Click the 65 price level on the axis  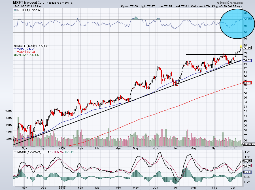click(x=245, y=97)
